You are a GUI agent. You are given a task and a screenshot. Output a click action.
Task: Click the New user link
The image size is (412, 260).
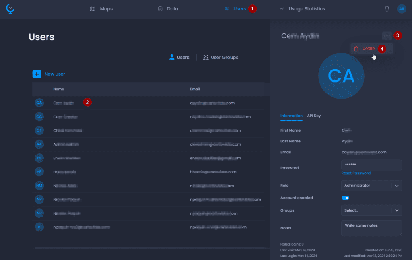click(x=55, y=74)
